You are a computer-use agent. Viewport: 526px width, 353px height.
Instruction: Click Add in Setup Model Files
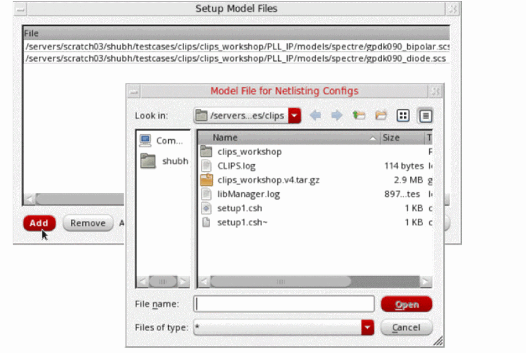pos(39,223)
